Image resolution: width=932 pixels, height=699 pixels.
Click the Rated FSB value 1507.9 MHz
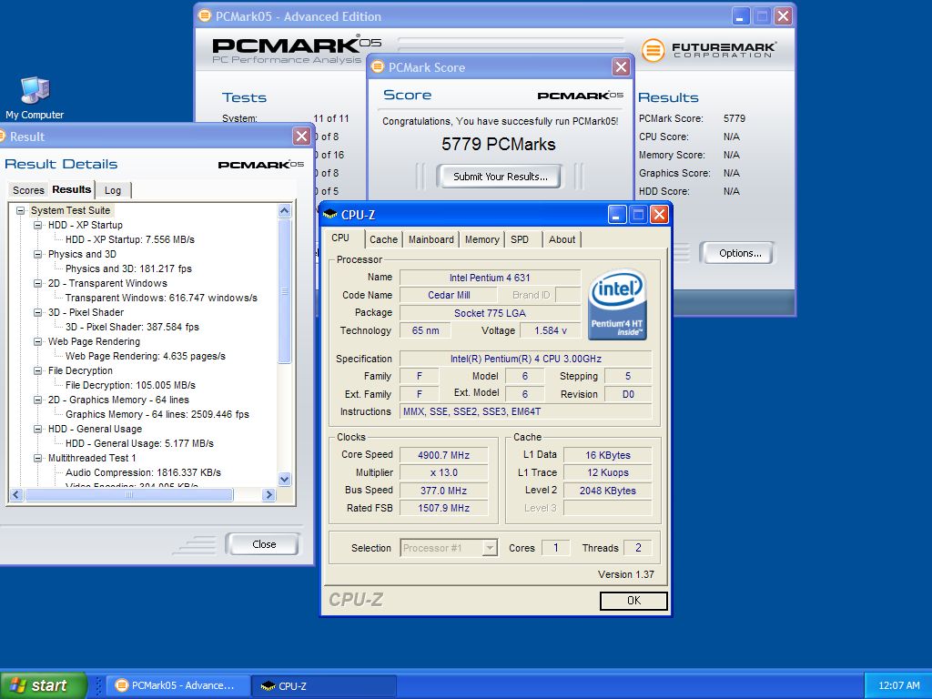tap(443, 508)
